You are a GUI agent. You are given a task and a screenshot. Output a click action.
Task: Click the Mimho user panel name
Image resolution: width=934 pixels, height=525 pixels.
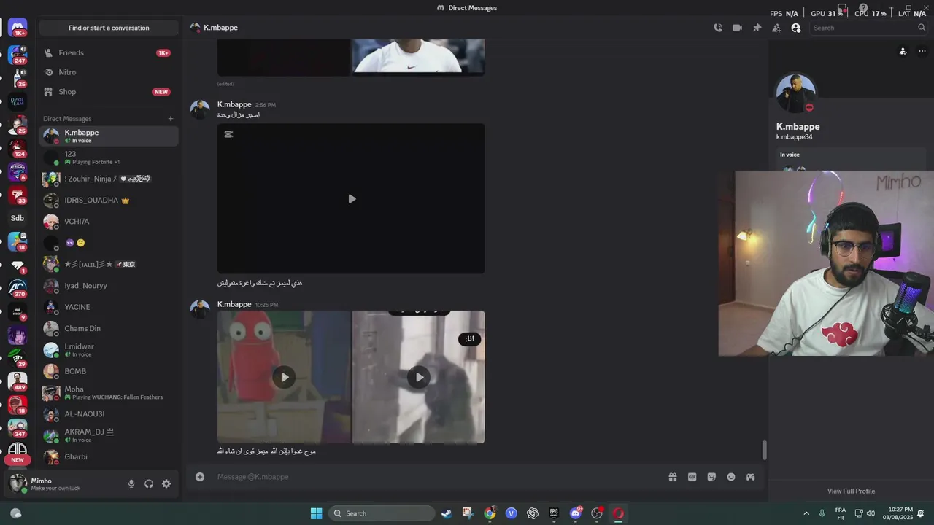click(x=42, y=481)
